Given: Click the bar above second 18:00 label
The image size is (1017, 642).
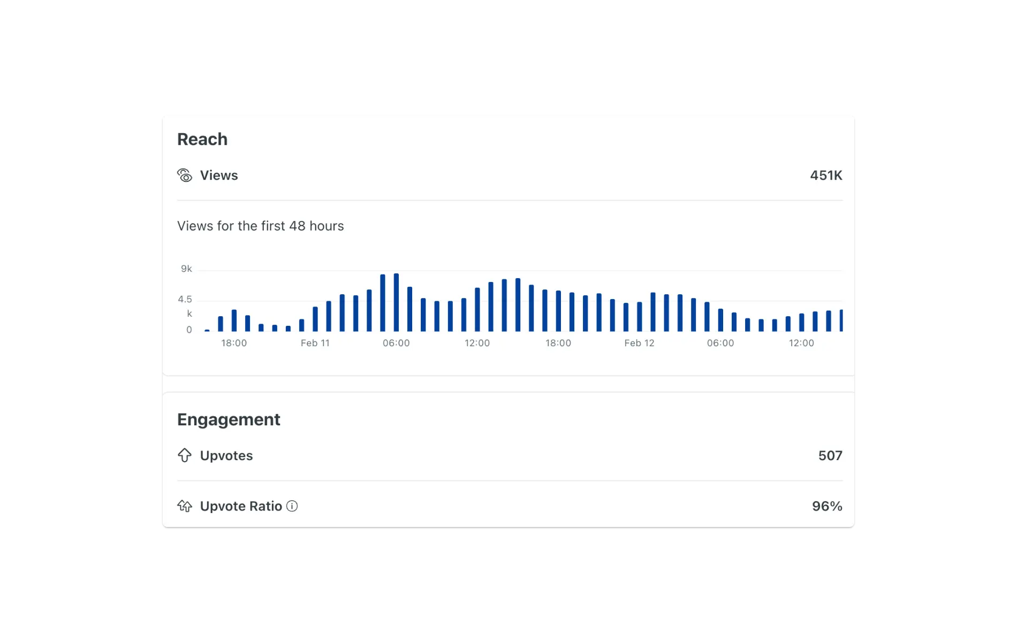Looking at the screenshot, I should [x=558, y=311].
